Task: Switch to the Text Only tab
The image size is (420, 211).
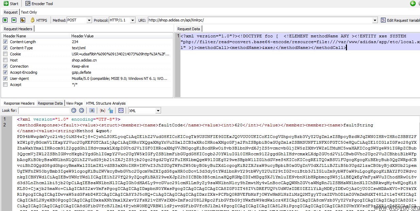Action: (29, 12)
